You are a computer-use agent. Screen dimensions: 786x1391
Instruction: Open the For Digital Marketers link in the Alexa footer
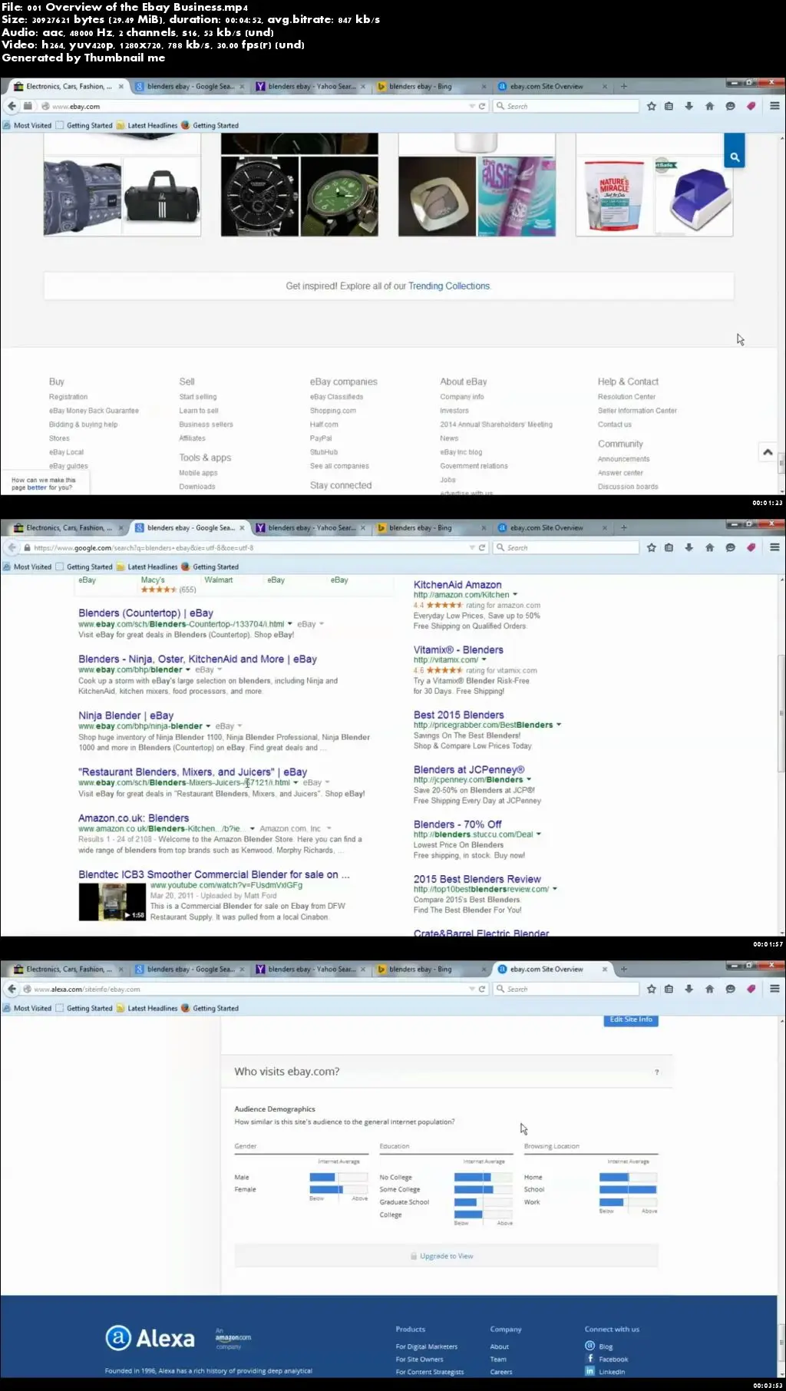click(427, 1346)
